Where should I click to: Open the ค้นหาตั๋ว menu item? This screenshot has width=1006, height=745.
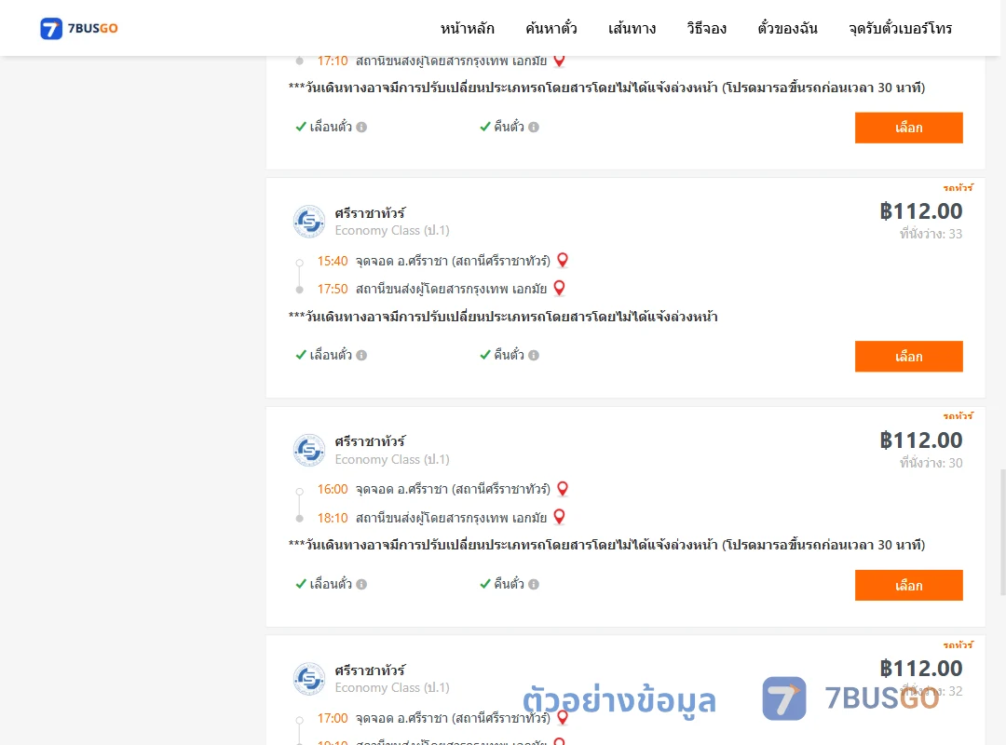[x=551, y=29]
